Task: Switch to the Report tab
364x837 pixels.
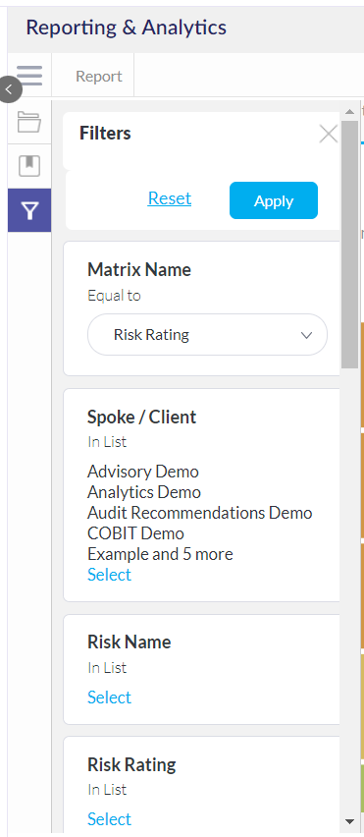Action: 98,76
